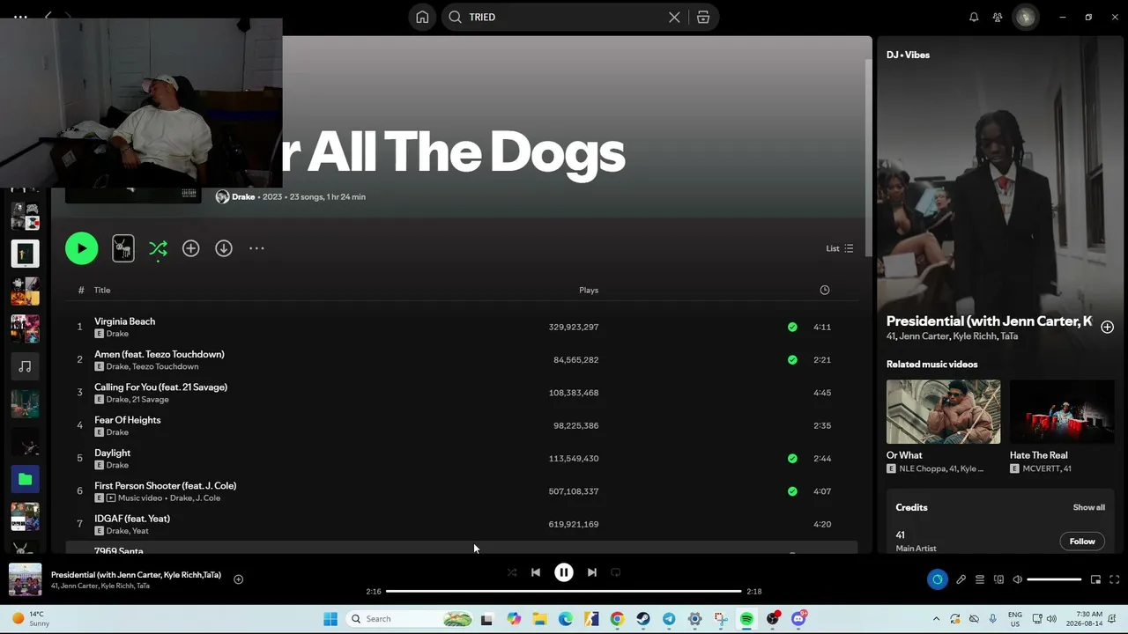Open 21 Savage artist link under Calling For You
The image size is (1128, 634).
click(x=150, y=400)
